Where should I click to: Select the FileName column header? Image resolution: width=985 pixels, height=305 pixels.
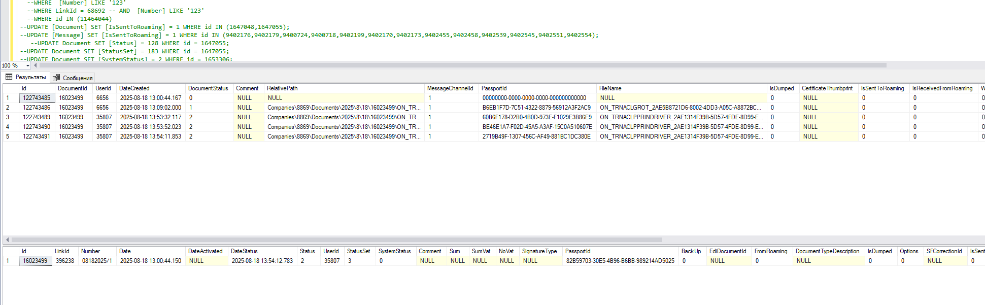(681, 88)
